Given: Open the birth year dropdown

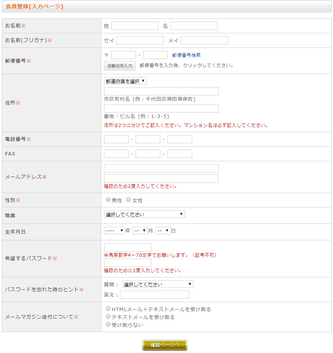Looking at the screenshot, I should (115, 231).
